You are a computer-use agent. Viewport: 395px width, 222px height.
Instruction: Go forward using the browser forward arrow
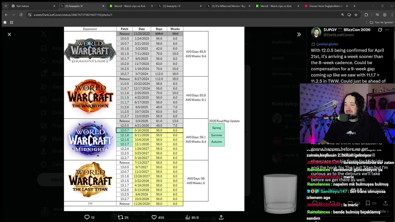14,15
